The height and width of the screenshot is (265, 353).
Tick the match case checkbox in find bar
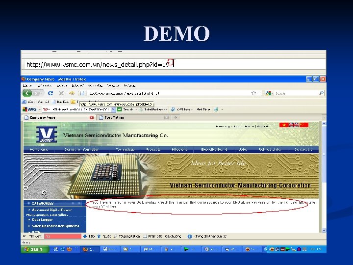145,236
